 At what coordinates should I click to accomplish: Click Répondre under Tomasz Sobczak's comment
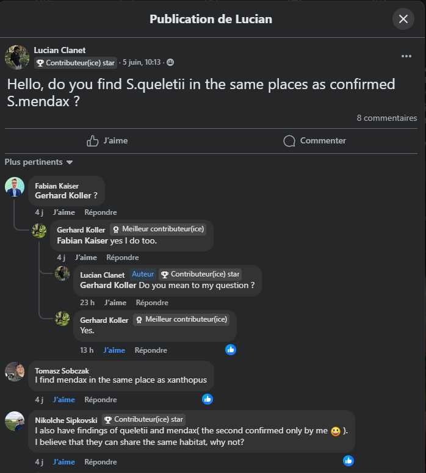[101, 400]
